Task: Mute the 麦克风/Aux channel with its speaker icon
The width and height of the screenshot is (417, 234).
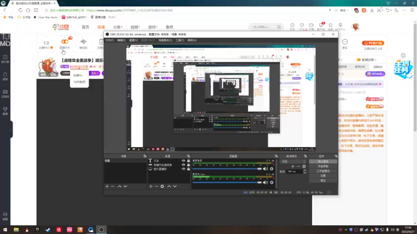Action: click(x=265, y=183)
